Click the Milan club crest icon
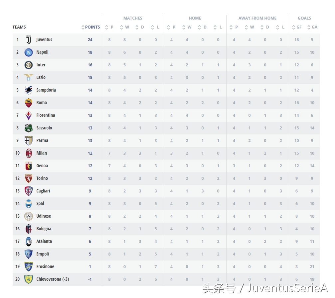335x298 pixels. click(x=29, y=153)
